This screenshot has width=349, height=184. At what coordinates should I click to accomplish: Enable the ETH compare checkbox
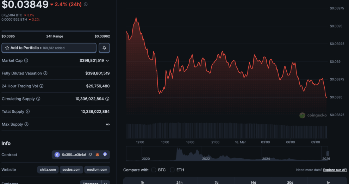(172, 170)
